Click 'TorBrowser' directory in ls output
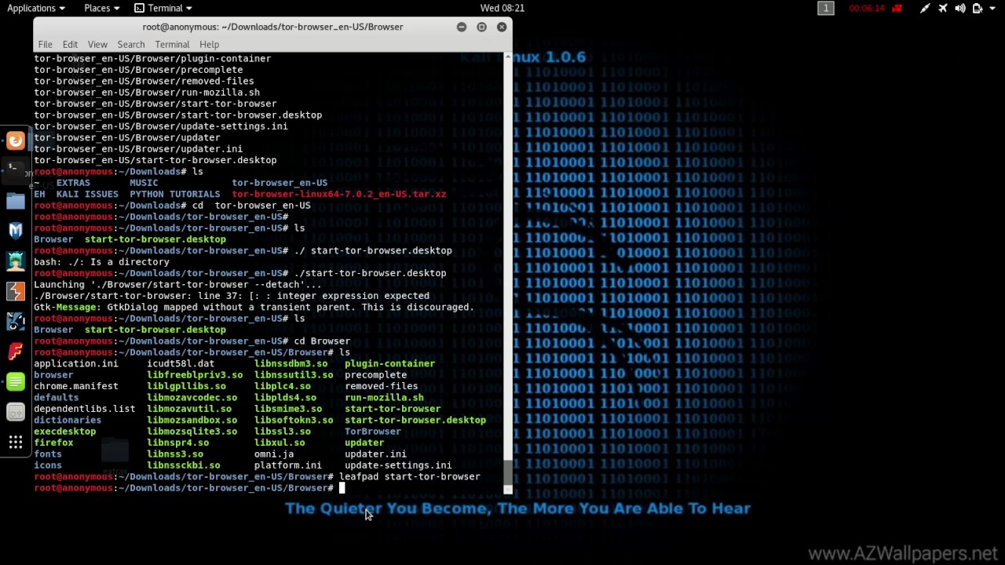 click(373, 432)
